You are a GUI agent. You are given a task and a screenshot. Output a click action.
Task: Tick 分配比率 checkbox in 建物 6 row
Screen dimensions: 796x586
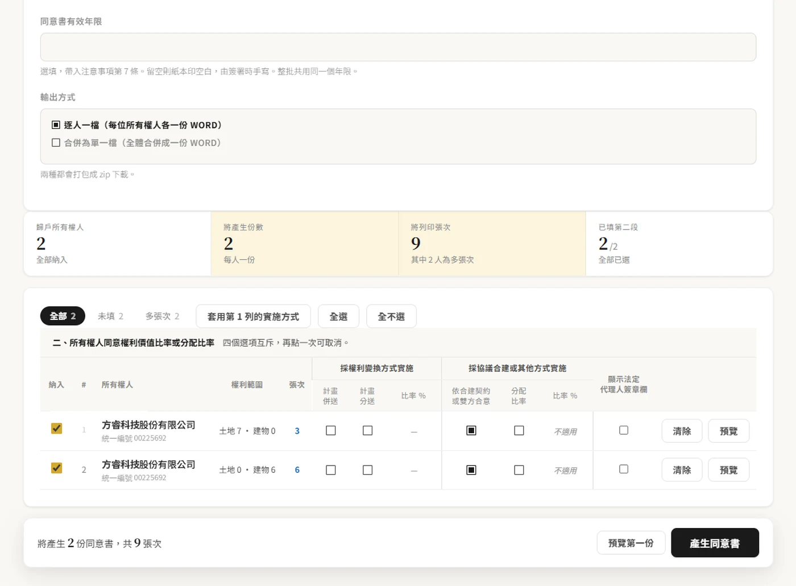pos(519,470)
